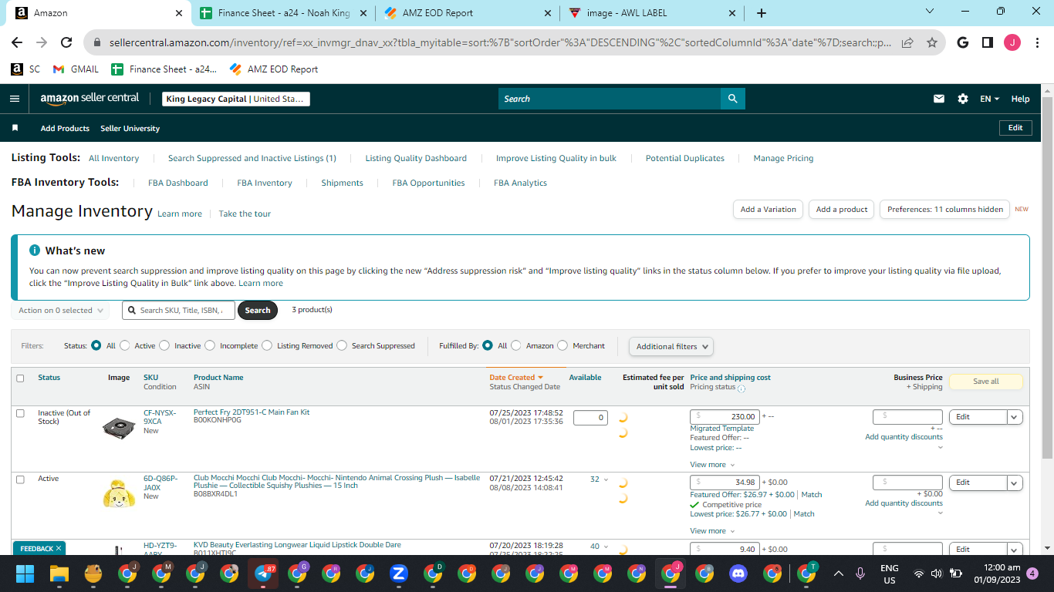Image resolution: width=1054 pixels, height=592 pixels.
Task: Click the Isabelle plush product thumbnail
Action: click(119, 493)
